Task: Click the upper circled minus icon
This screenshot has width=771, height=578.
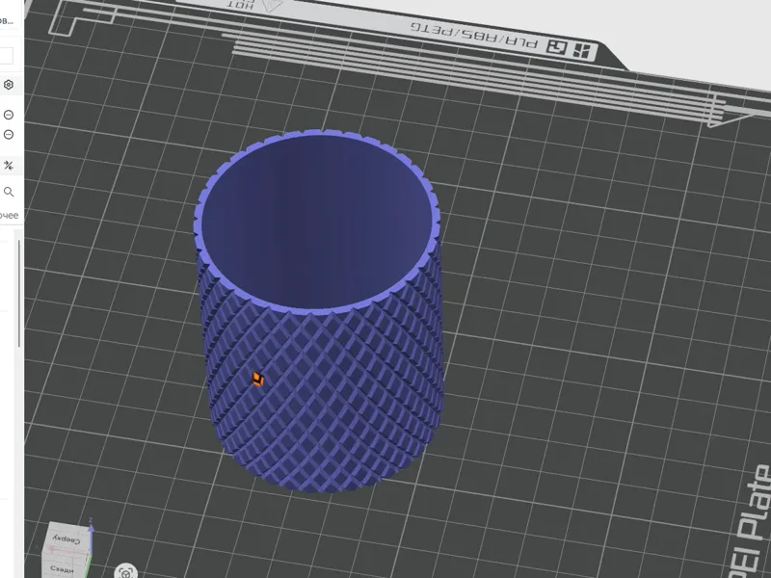Action: pos(9,115)
